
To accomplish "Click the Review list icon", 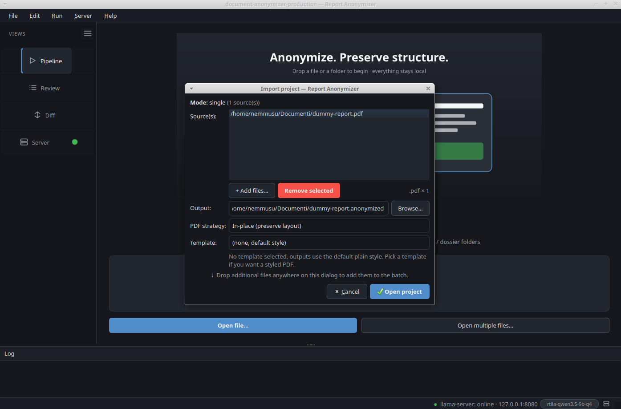I will click(x=33, y=88).
